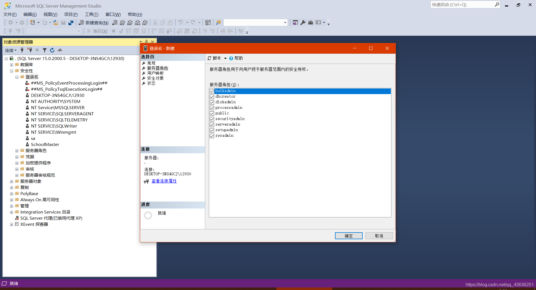Uncheck the dbcreator server role
This screenshot has width=536, height=290.
(x=212, y=97)
